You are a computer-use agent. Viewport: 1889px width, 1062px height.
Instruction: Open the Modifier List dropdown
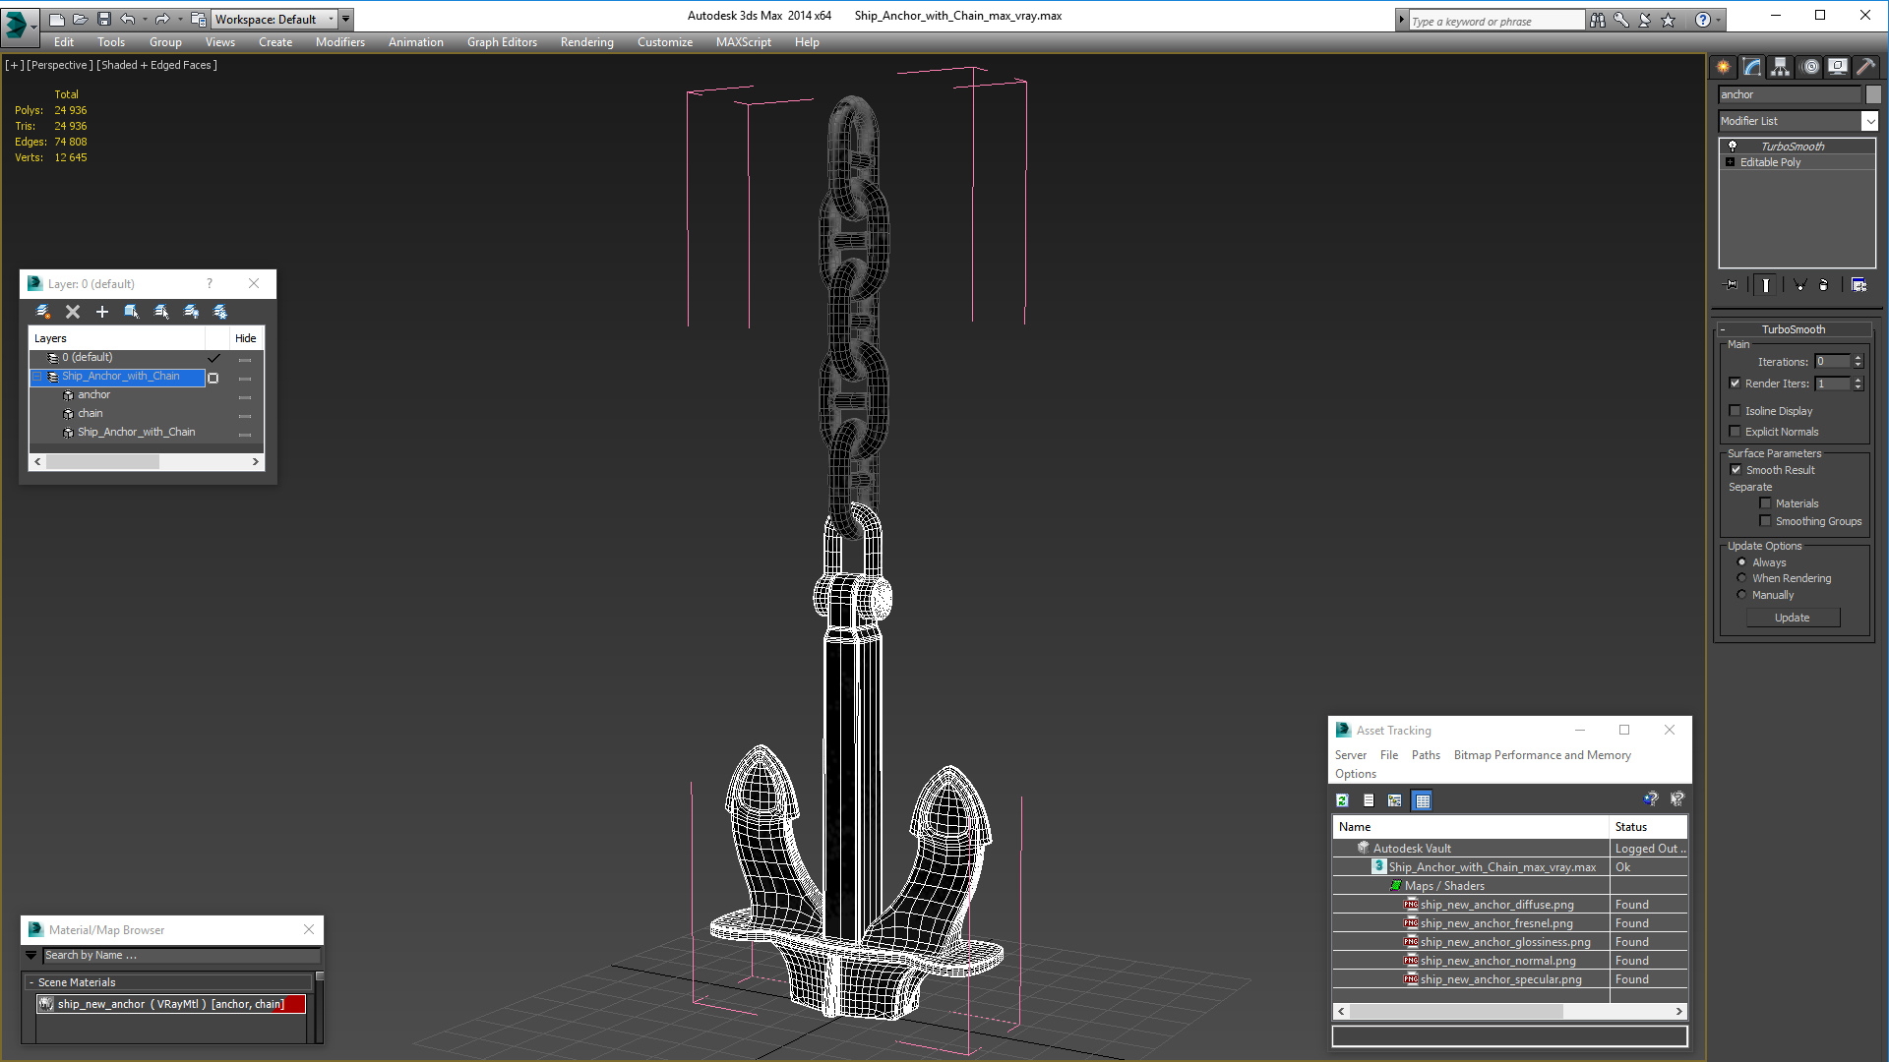(1869, 121)
